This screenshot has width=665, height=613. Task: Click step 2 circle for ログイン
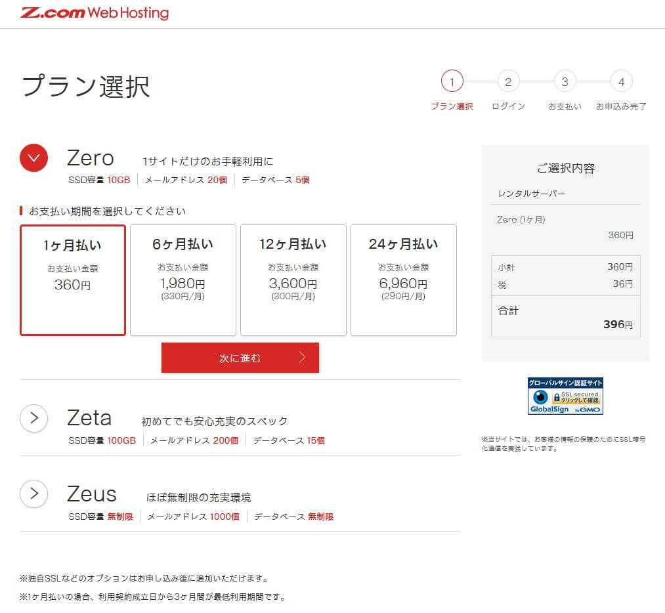coord(508,82)
